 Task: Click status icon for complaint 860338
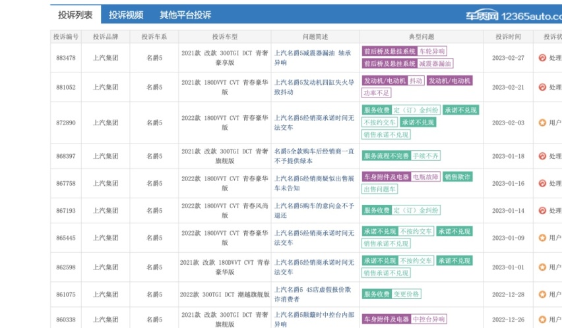tap(542, 319)
